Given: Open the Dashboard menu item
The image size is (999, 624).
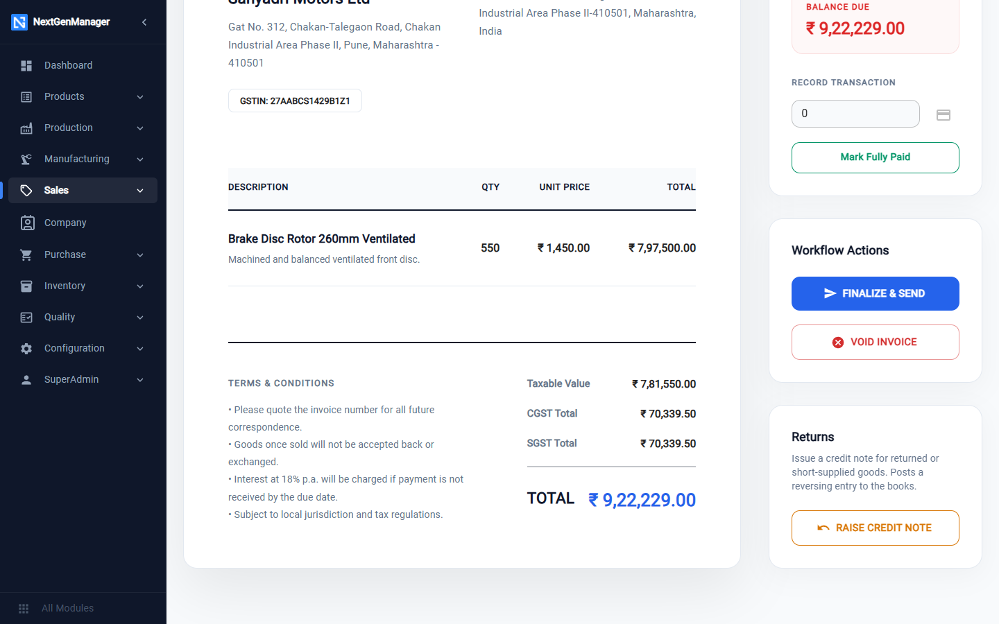Looking at the screenshot, I should click(x=83, y=65).
